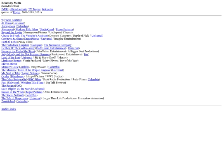Open Scott Pilgrim vs. the World
This screenshot has height=167, width=223.
17,89
